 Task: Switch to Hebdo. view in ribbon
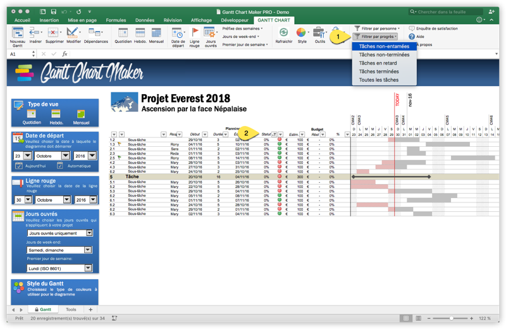coord(140,33)
